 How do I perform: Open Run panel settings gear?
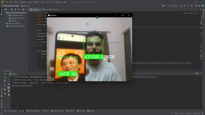click(x=197, y=73)
